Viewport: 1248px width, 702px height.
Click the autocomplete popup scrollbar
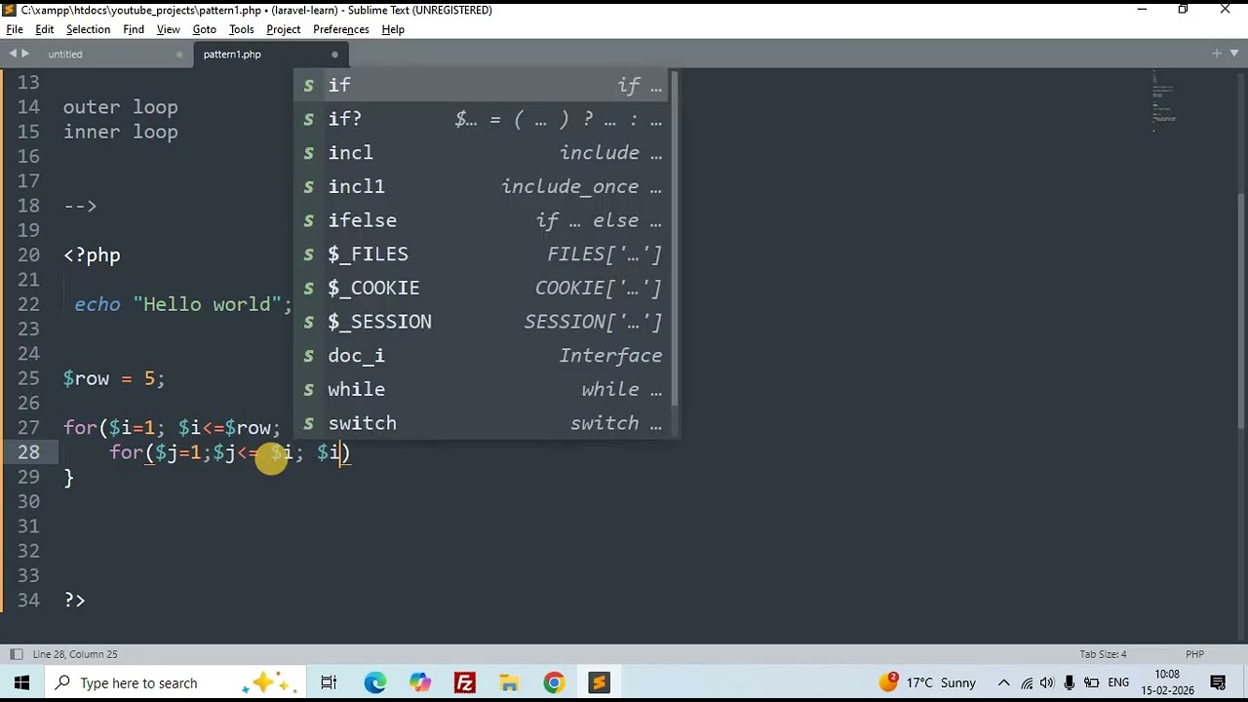[675, 239]
